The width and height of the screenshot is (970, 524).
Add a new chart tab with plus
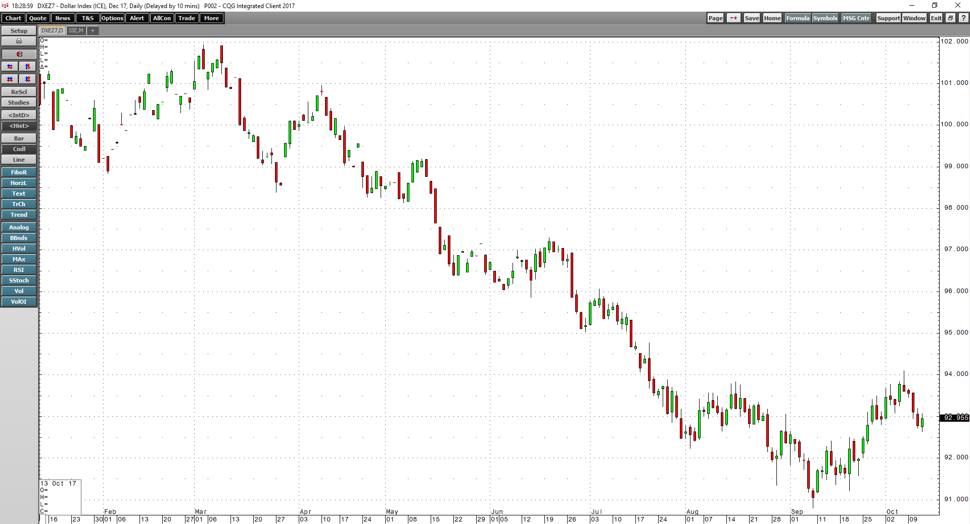pyautogui.click(x=93, y=31)
